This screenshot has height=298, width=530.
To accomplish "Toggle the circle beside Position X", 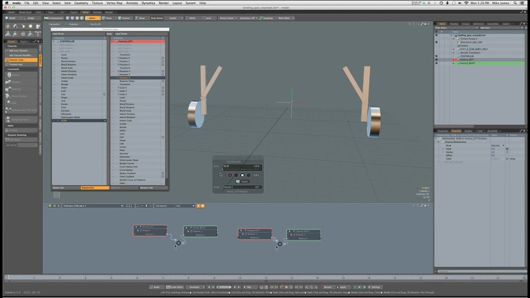I will pyautogui.click(x=163, y=58).
